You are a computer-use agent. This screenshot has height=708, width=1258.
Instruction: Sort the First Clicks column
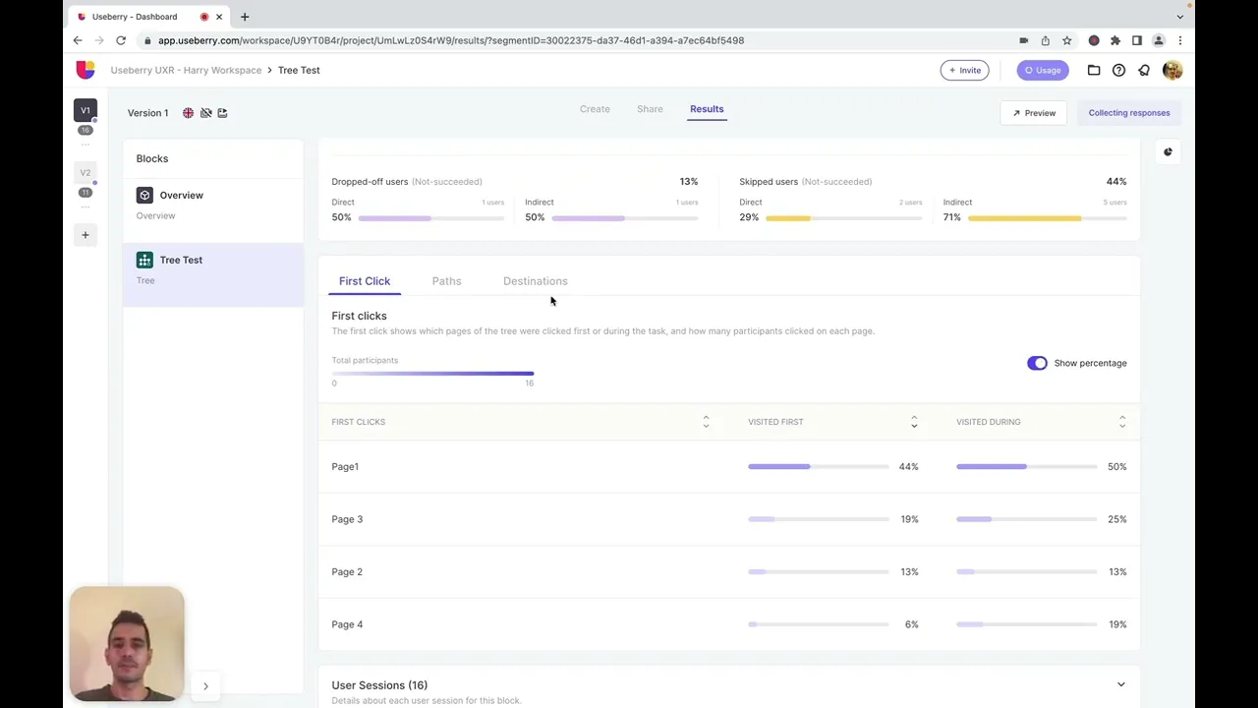click(x=706, y=422)
